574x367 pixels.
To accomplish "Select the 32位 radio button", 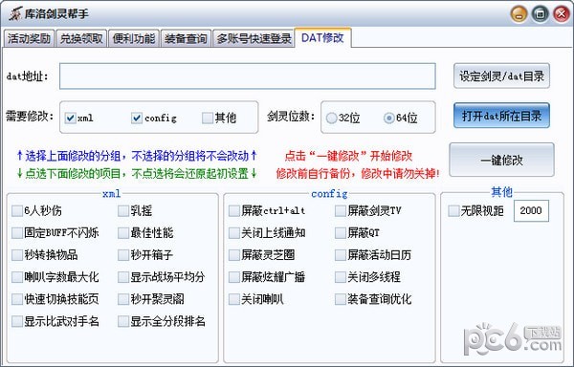I will click(331, 119).
